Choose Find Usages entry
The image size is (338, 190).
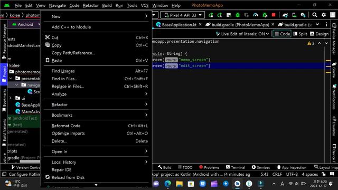(x=96, y=71)
